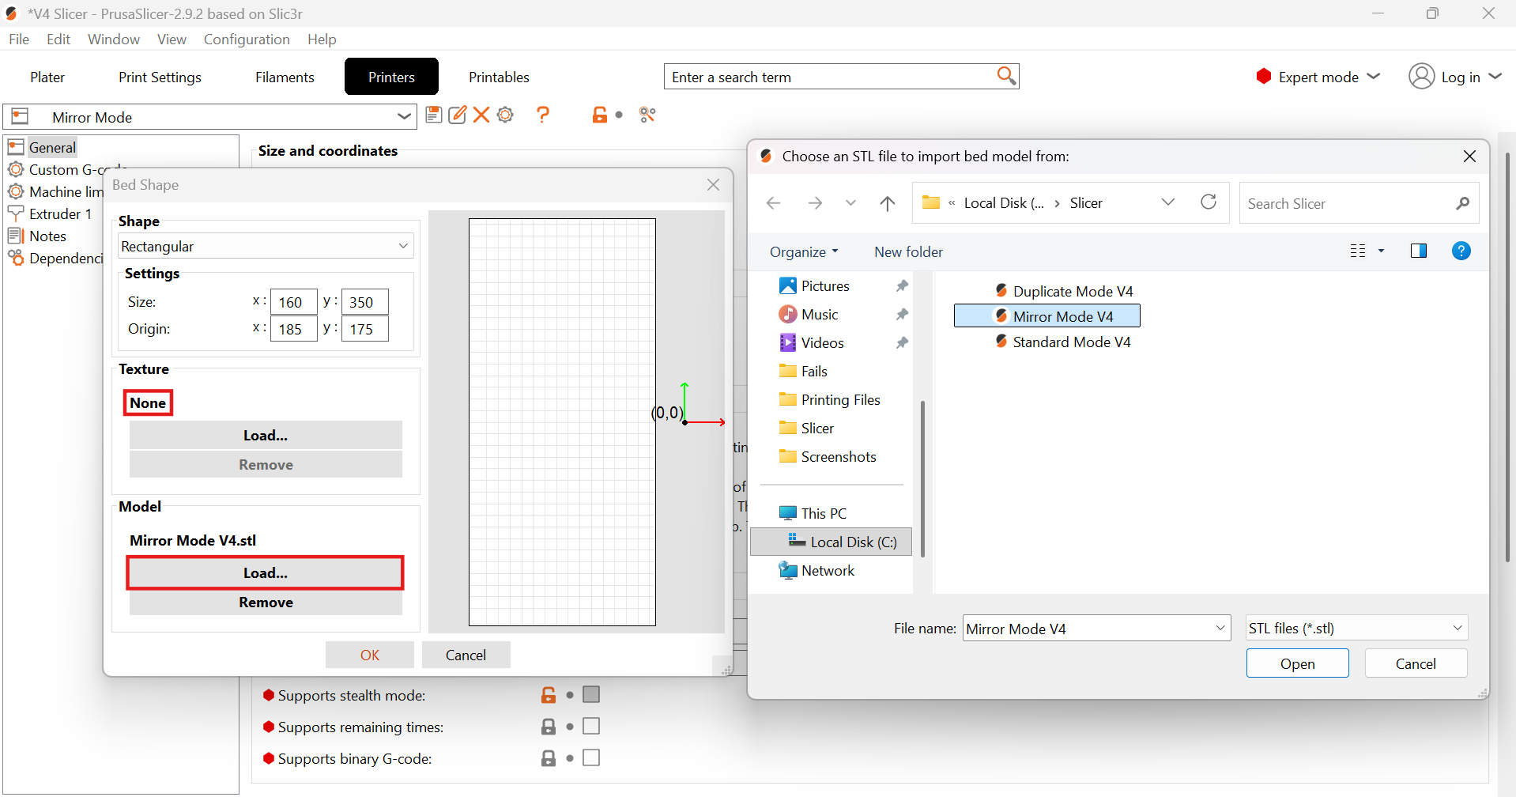Click the orange question mark help icon
Screen dimensions: 1516x797
click(x=542, y=115)
